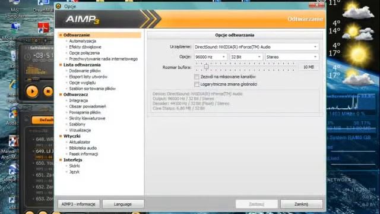380x214 pixels.
Task: Open the Pasek informacji plugin page
Action: (x=83, y=154)
